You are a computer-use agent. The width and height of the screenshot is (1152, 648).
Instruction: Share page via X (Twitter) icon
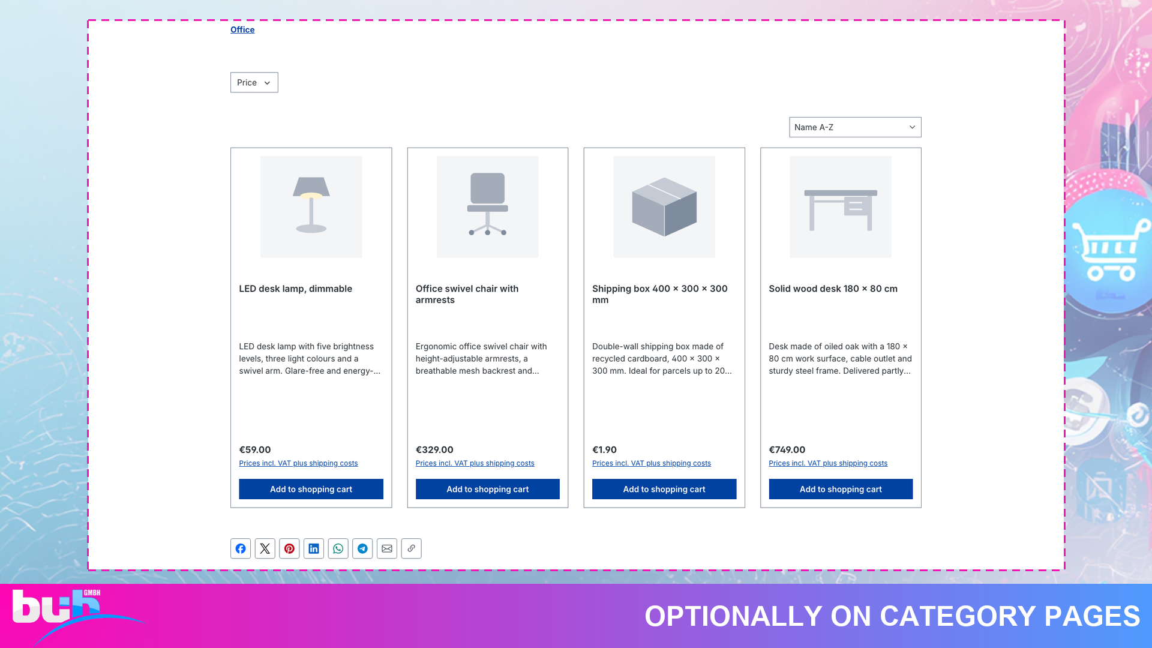(265, 548)
